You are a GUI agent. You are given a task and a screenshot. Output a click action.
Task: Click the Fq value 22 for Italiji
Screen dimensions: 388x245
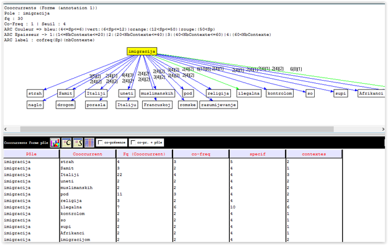tap(144, 174)
